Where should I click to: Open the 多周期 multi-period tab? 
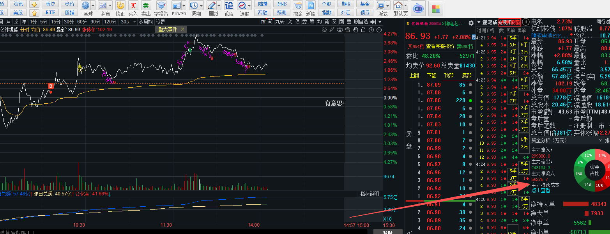pyautogui.click(x=145, y=22)
